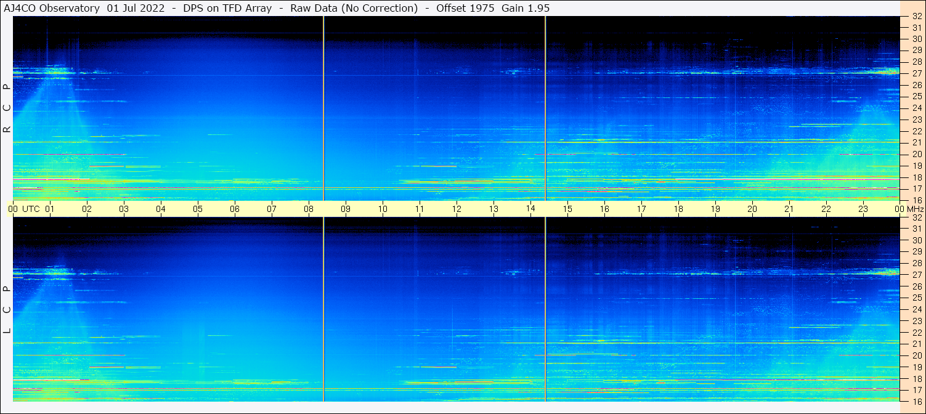This screenshot has width=926, height=414.
Task: Click hour "23" on the time axis
Action: pos(863,209)
